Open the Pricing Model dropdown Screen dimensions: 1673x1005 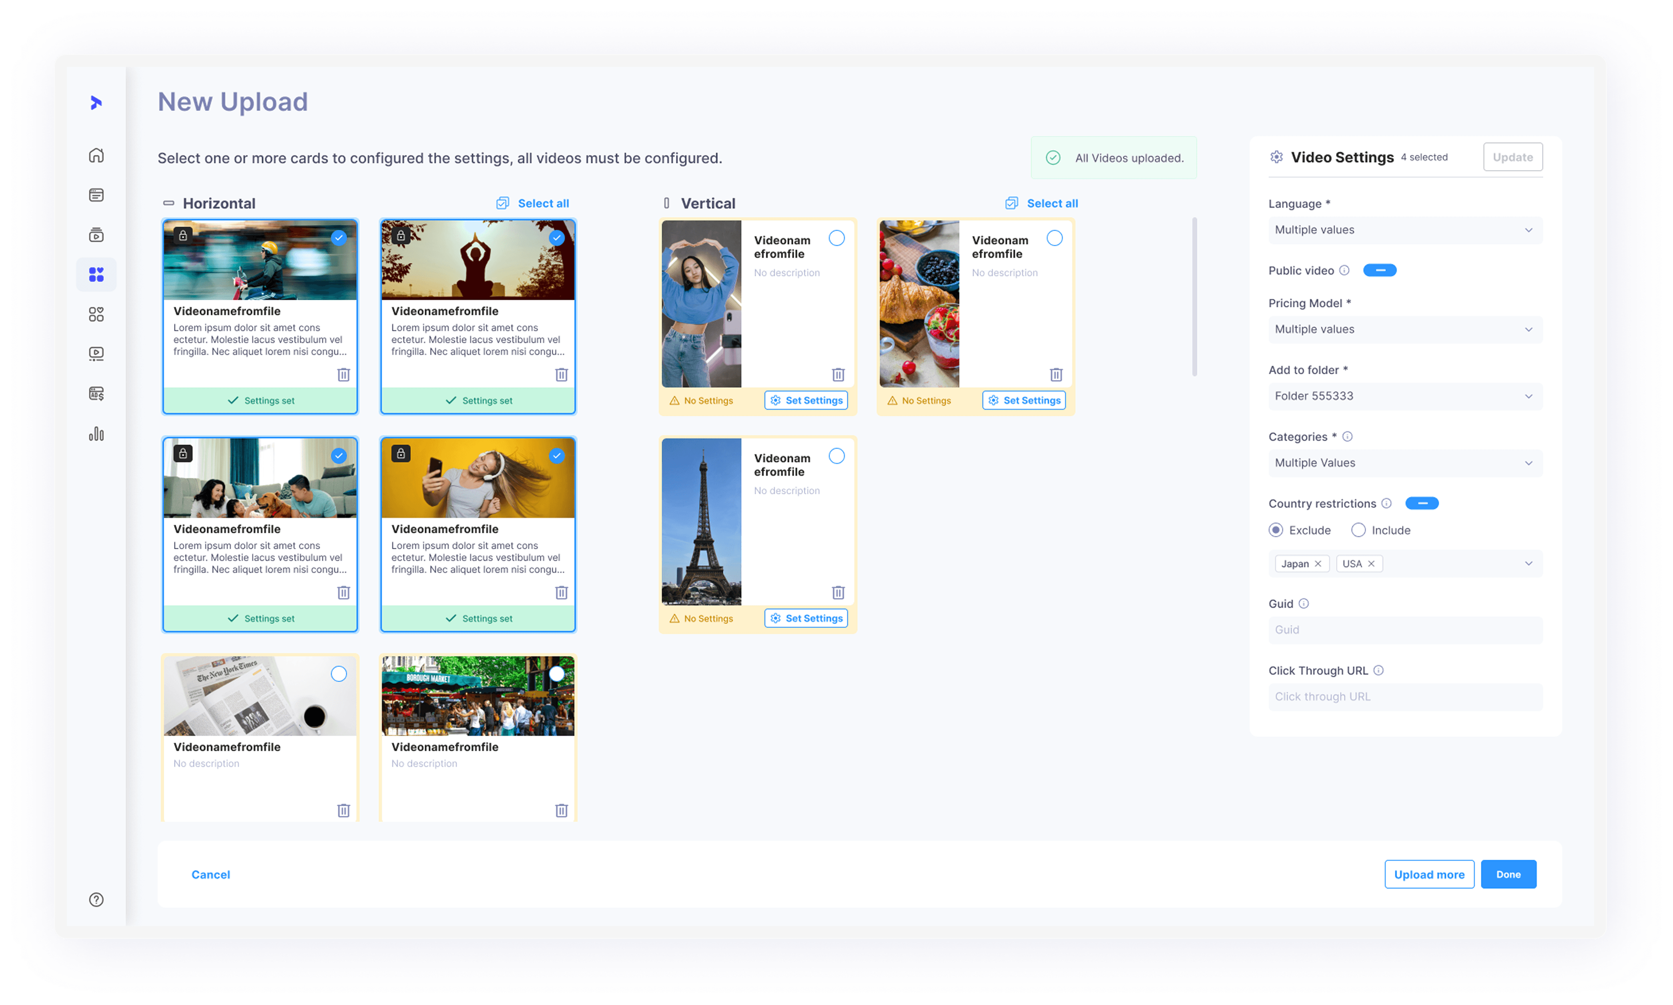(1406, 329)
